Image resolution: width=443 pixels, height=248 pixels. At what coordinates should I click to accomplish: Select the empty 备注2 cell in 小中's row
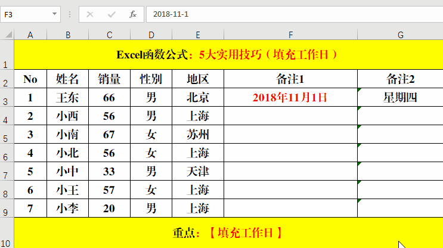point(400,171)
